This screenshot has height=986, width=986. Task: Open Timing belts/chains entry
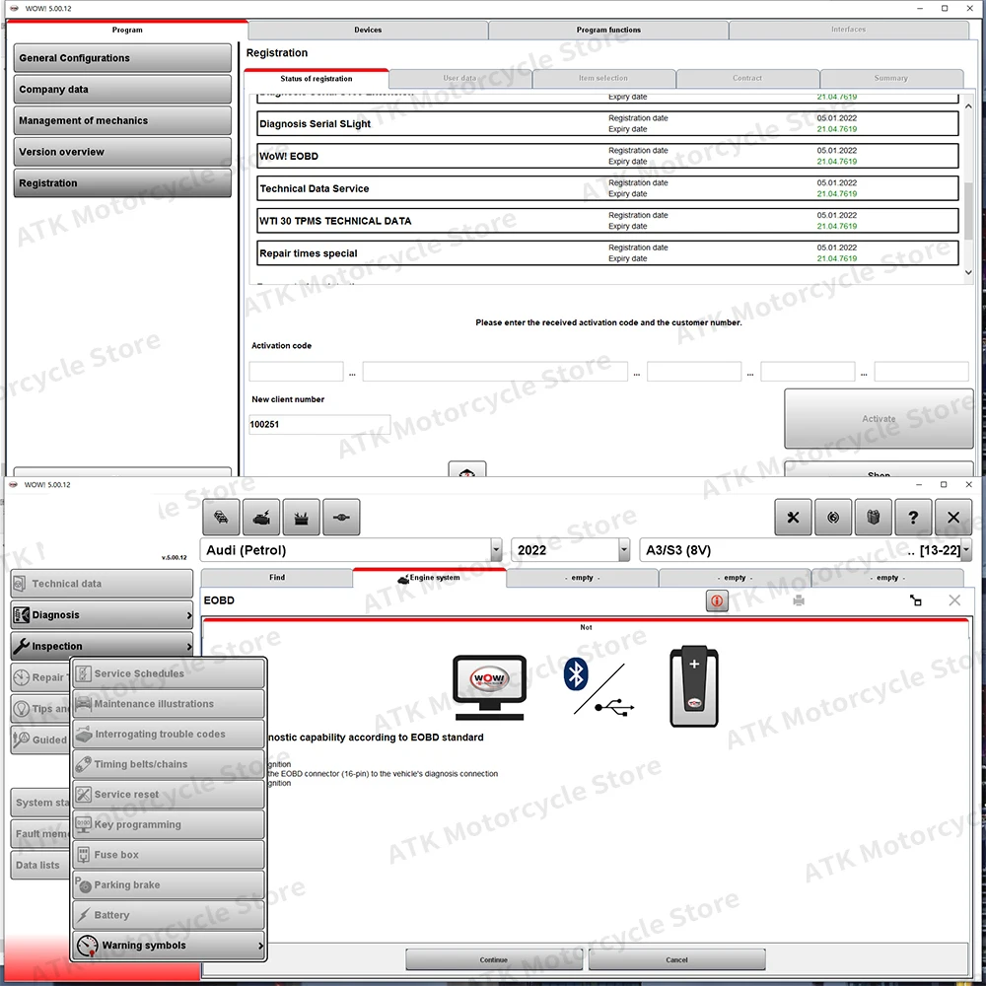point(169,764)
